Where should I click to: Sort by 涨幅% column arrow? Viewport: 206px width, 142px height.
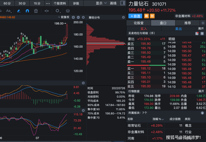click(163, 119)
